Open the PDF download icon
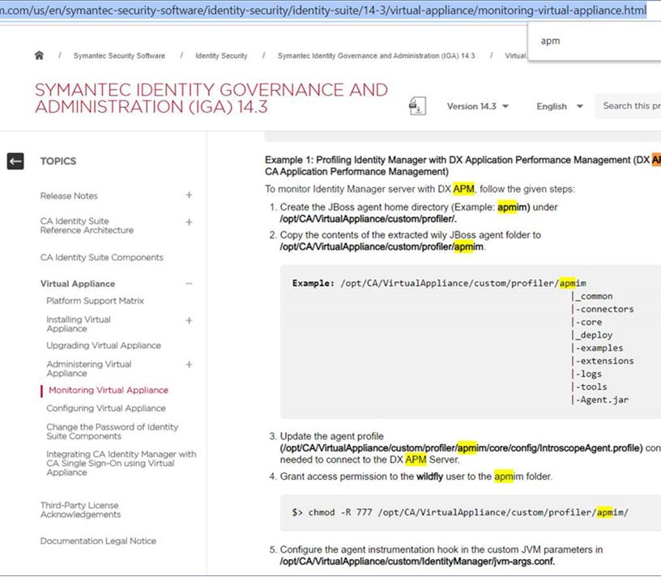This screenshot has height=577, width=661. coord(417,105)
